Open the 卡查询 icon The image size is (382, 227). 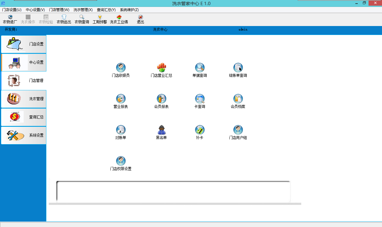point(200,99)
